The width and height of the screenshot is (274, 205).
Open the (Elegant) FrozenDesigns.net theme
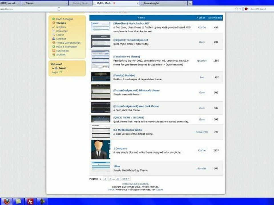click(131, 40)
